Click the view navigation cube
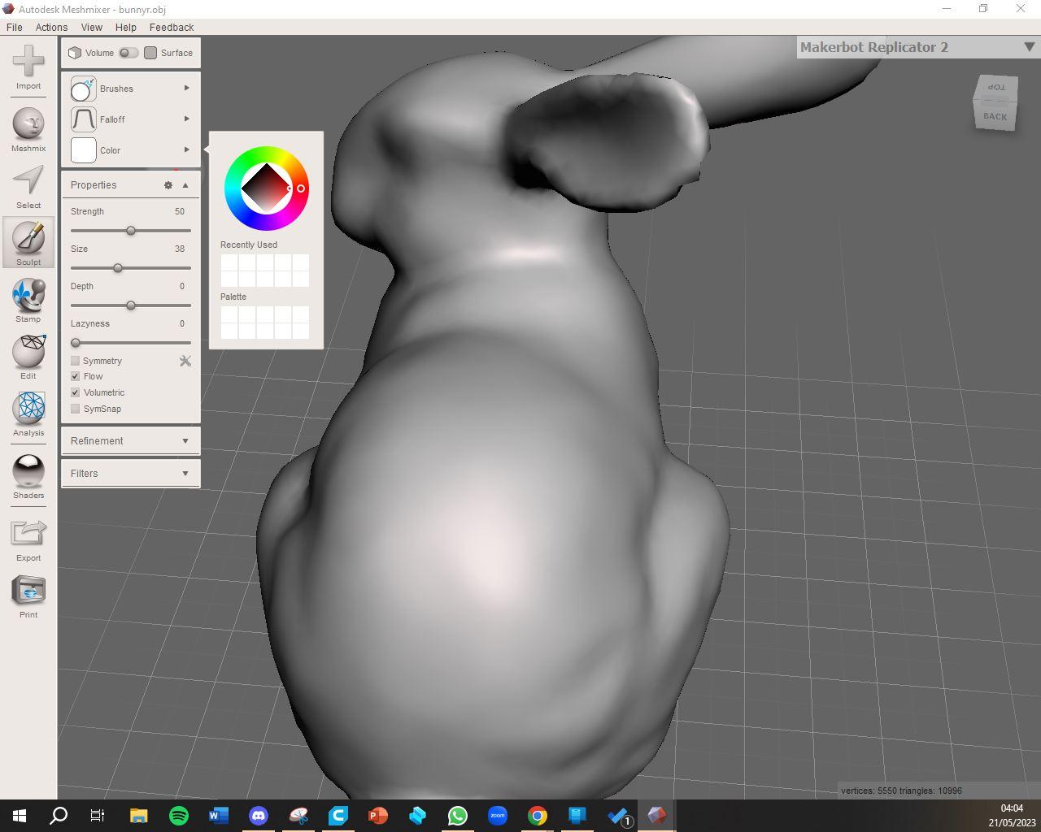The image size is (1041, 832). (995, 103)
